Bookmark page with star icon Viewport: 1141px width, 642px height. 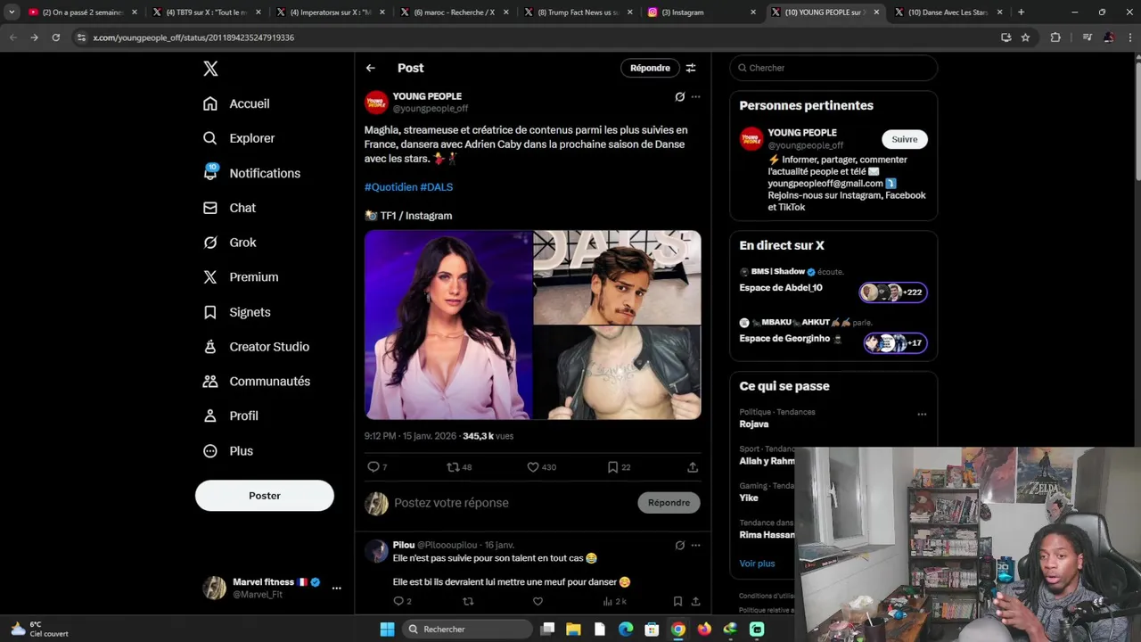1025,37
